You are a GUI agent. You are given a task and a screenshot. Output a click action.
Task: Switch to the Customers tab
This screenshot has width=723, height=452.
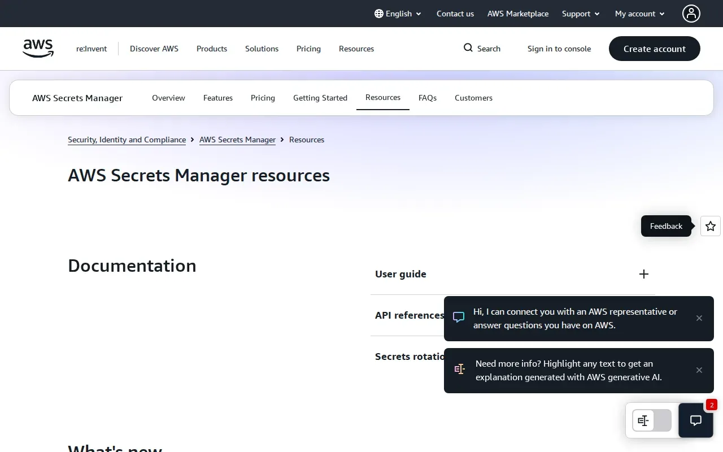tap(473, 98)
